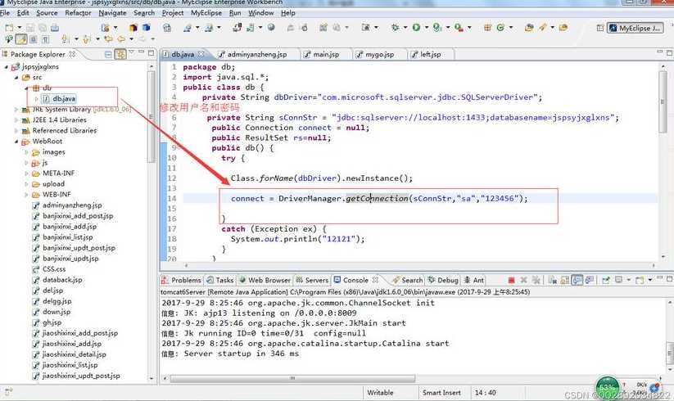Click the Console horizontal scrollbar thumb
This screenshot has height=401, width=674.
tap(292, 379)
